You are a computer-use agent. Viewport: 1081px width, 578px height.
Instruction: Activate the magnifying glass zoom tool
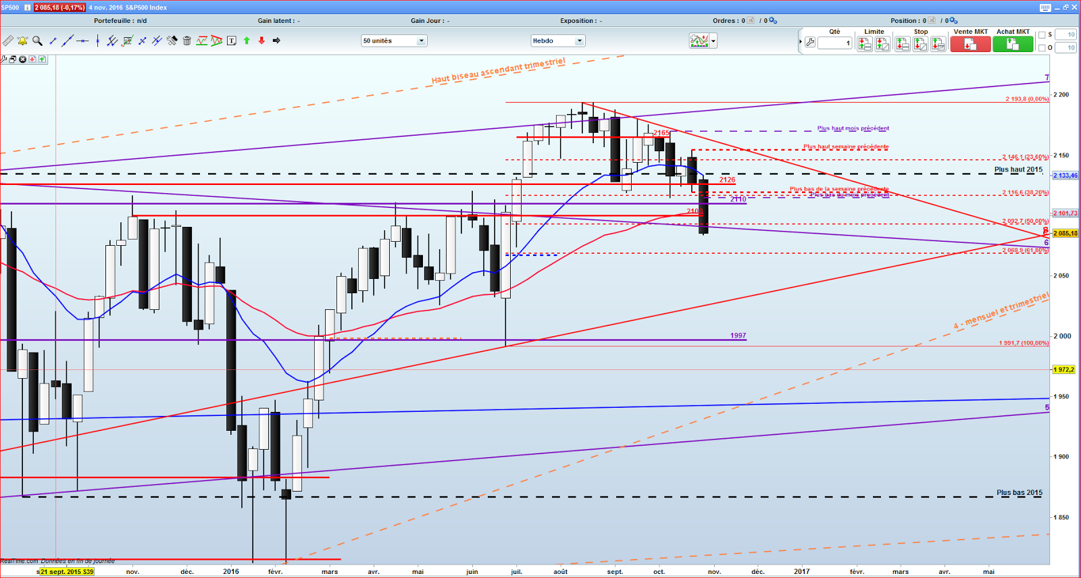pyautogui.click(x=38, y=41)
